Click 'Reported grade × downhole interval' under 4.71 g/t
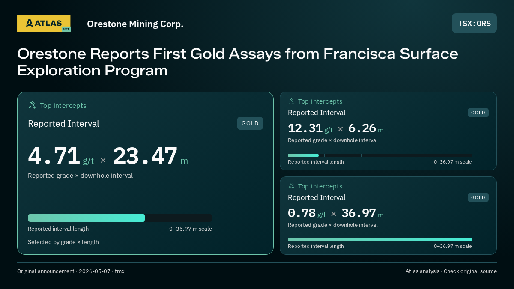 point(80,176)
